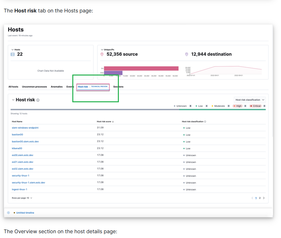Switch to the All hosts tab
This screenshot has height=238, width=281.
click(x=13, y=87)
